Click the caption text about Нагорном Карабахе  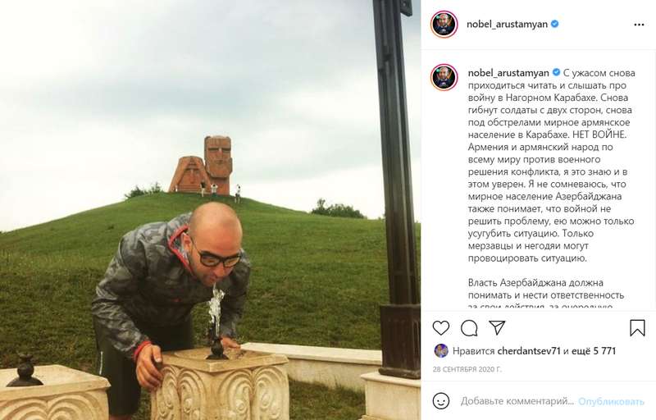[551, 165]
